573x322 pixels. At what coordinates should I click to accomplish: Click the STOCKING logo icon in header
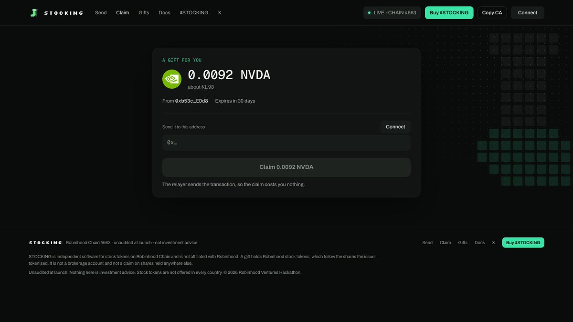click(33, 13)
